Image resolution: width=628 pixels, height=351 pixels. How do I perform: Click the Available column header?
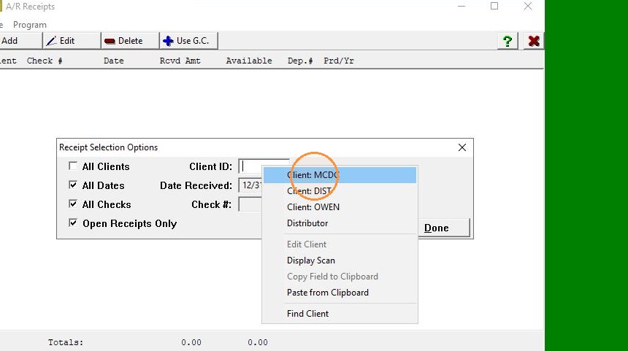tap(249, 61)
